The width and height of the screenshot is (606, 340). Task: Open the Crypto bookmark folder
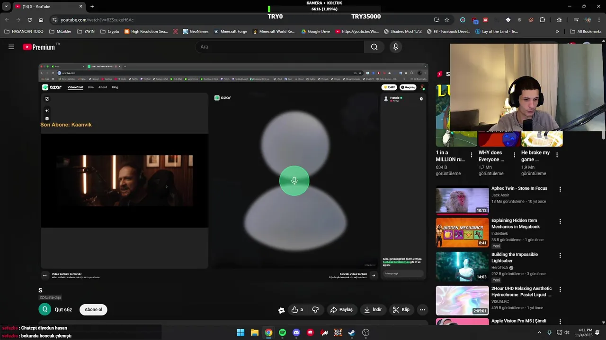tap(110, 32)
